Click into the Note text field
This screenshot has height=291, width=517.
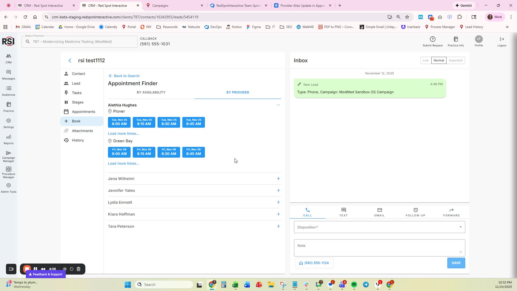point(379,248)
